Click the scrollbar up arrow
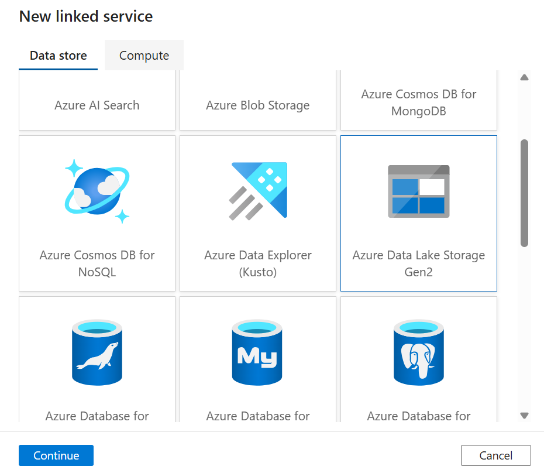Image resolution: width=544 pixels, height=473 pixels. tap(524, 77)
